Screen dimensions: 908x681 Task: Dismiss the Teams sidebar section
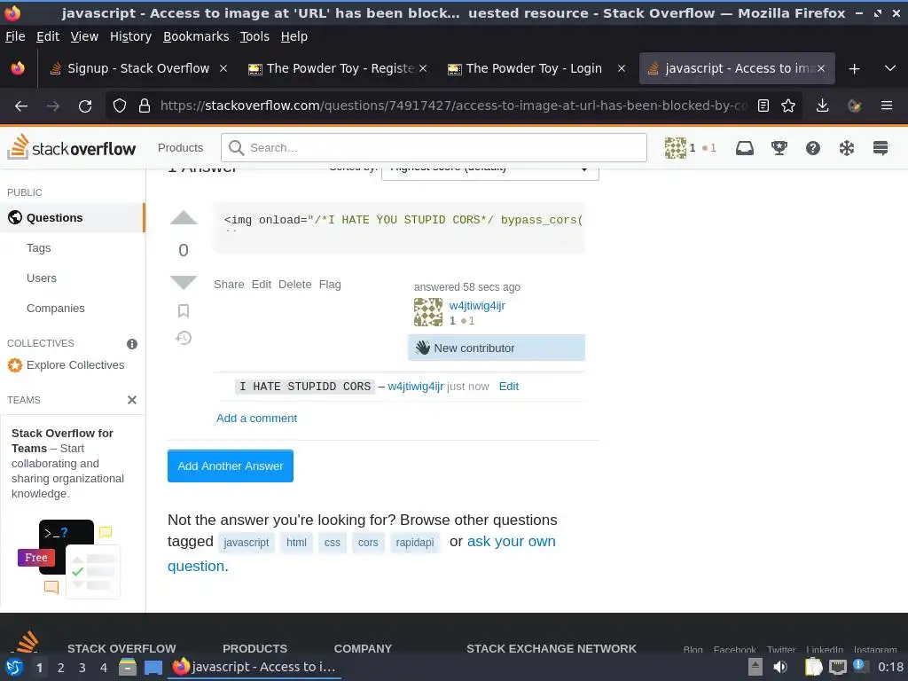tap(132, 400)
